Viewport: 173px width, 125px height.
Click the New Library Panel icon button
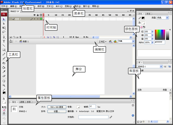tap(169, 67)
